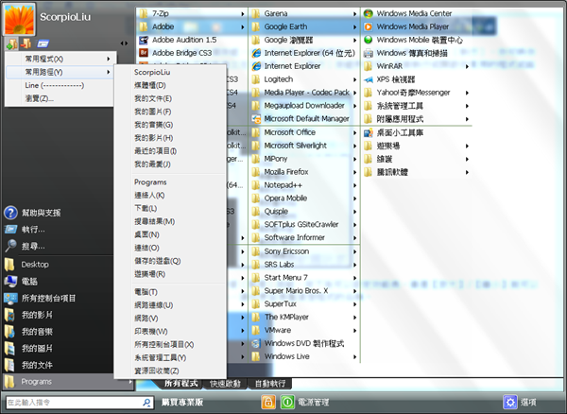The height and width of the screenshot is (414, 567).
Task: Expand the Microsoft Office folder
Action: [x=304, y=132]
